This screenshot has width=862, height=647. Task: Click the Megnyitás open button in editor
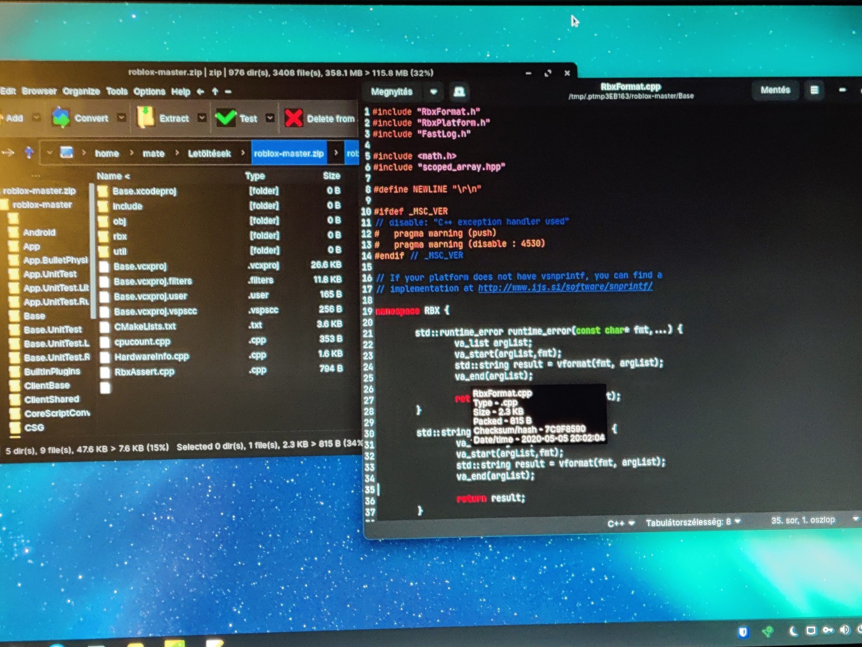pos(392,92)
